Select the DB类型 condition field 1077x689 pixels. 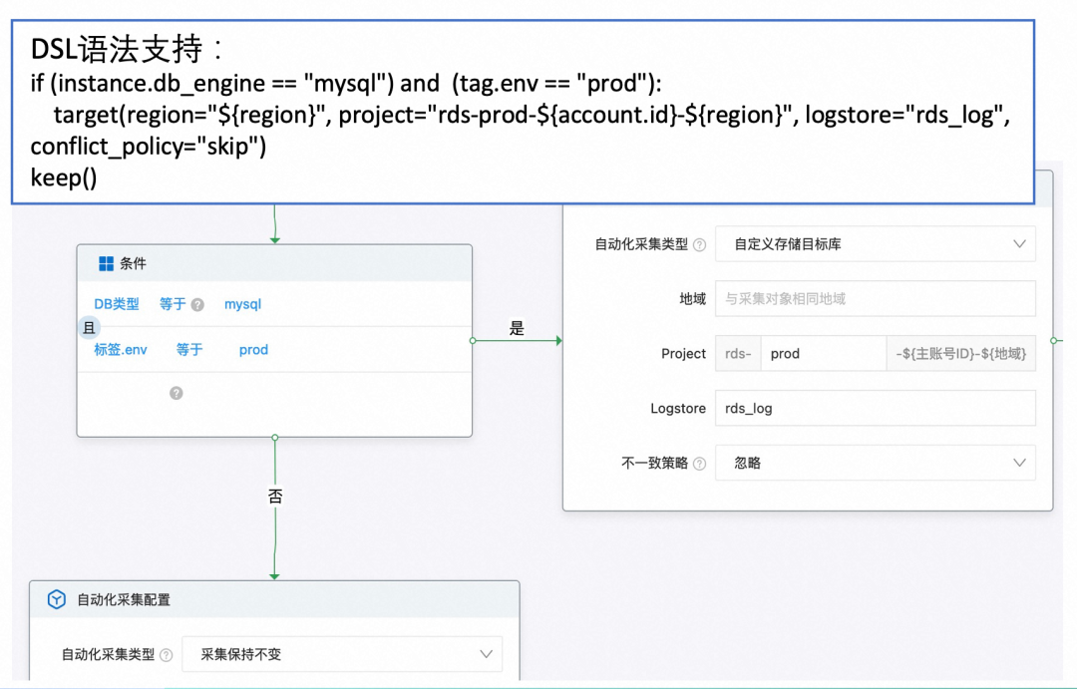point(117,304)
